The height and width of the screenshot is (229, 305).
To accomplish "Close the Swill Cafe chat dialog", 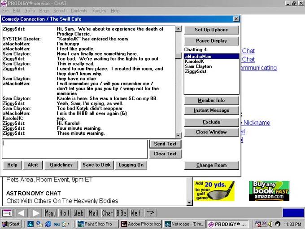I will pyautogui.click(x=236, y=19).
